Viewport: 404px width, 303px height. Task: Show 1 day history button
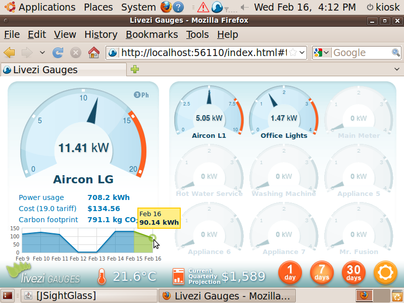(x=290, y=273)
